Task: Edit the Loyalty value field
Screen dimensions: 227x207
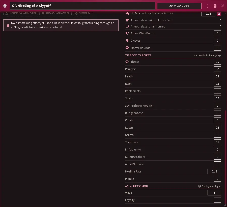Action: tap(217, 200)
